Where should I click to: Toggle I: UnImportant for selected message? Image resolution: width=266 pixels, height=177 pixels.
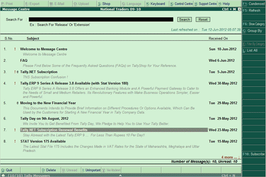(x=91, y=170)
